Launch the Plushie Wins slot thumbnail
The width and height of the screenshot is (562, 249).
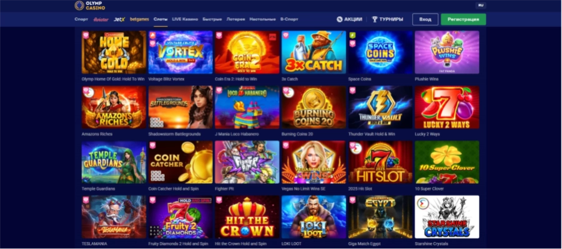447,52
